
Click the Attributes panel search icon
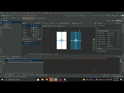pos(116,23)
